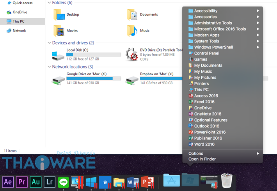Click the Parallels Desktop dock icon

[x=77, y=182]
